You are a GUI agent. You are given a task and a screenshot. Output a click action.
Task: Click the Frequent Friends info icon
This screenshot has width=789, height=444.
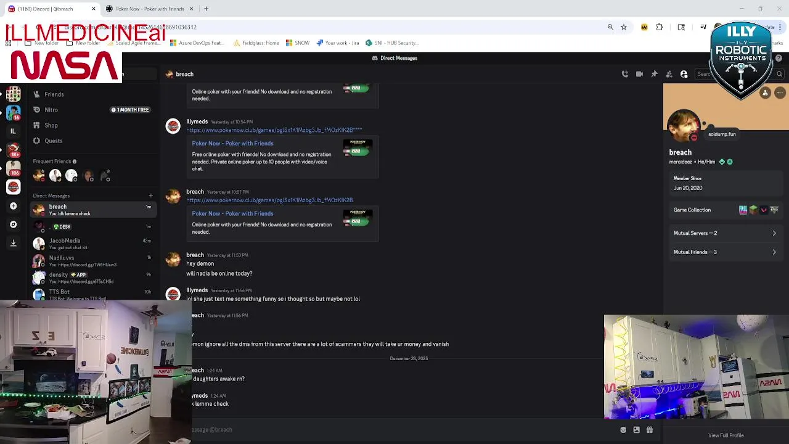tap(75, 162)
